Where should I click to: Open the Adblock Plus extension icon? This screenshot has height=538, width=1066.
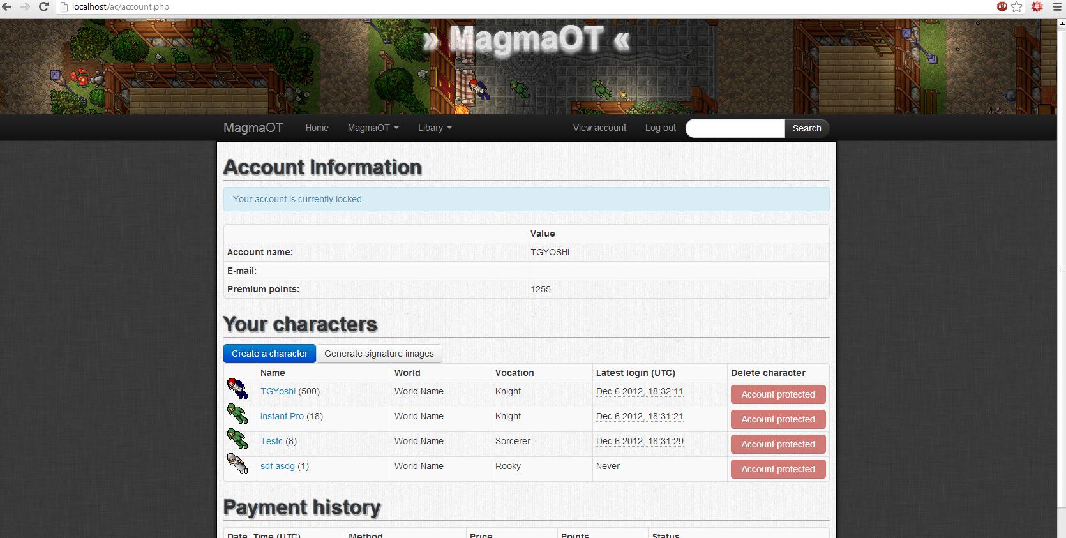click(x=1002, y=7)
